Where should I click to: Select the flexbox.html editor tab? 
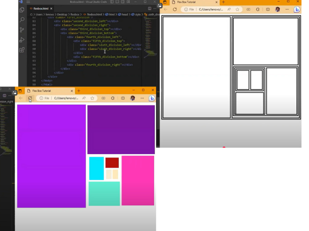[41, 8]
